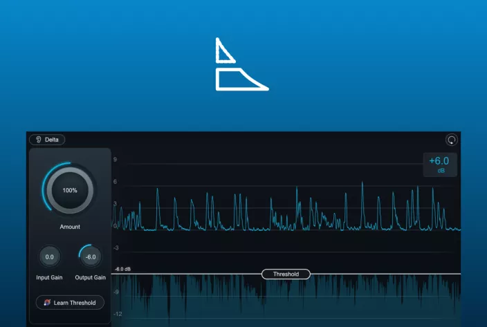Click the +6.0 dB readout box
The height and width of the screenshot is (327, 487).
[x=439, y=165]
